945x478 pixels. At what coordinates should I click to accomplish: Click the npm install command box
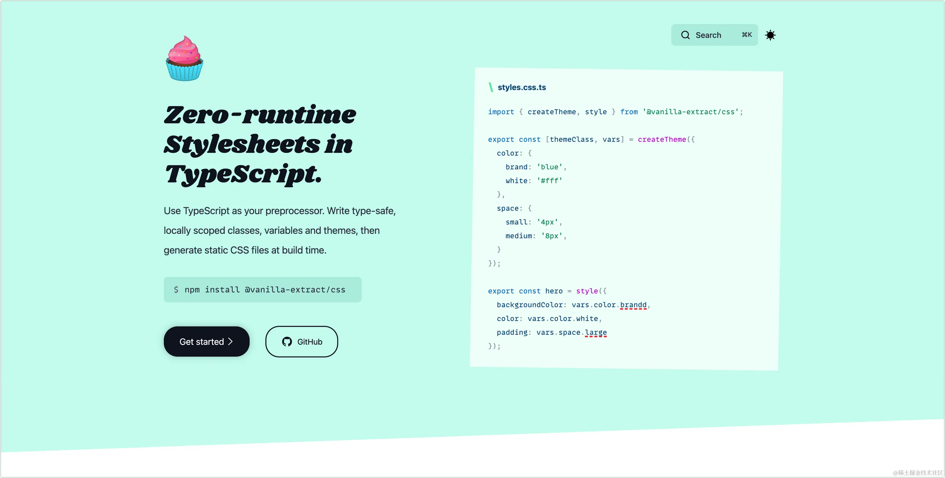262,290
